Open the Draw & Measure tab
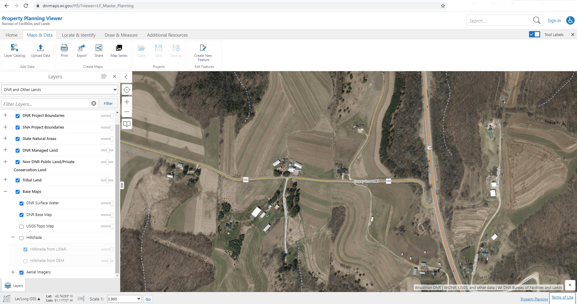Screen dimensions: 577x304 click(x=121, y=35)
